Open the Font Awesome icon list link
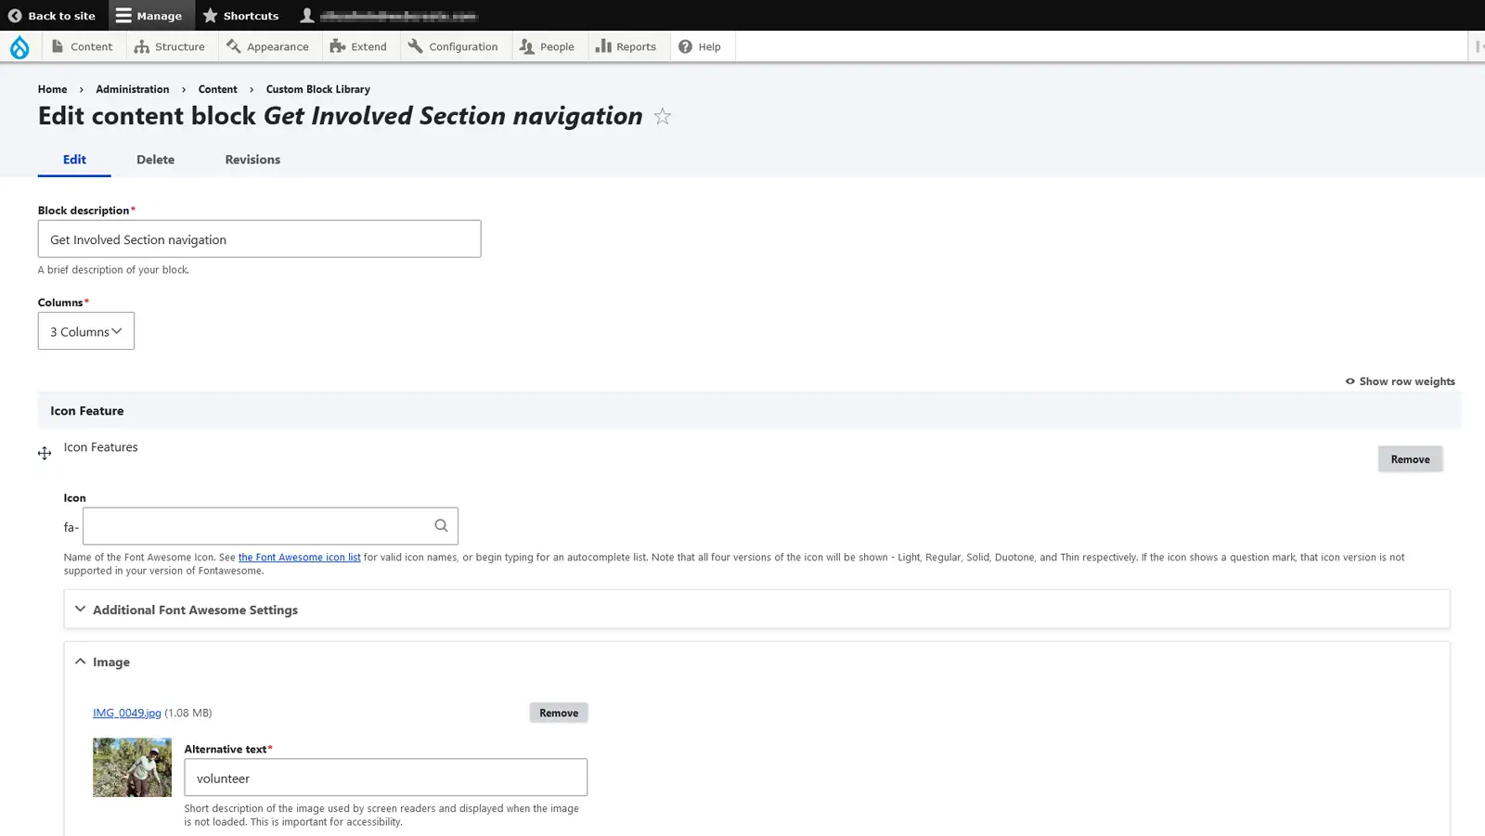Viewport: 1485px width, 836px height. coord(299,558)
